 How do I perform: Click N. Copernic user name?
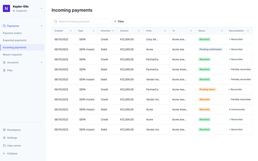click(x=20, y=11)
